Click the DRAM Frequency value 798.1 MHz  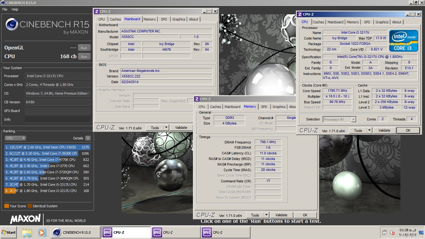268,142
